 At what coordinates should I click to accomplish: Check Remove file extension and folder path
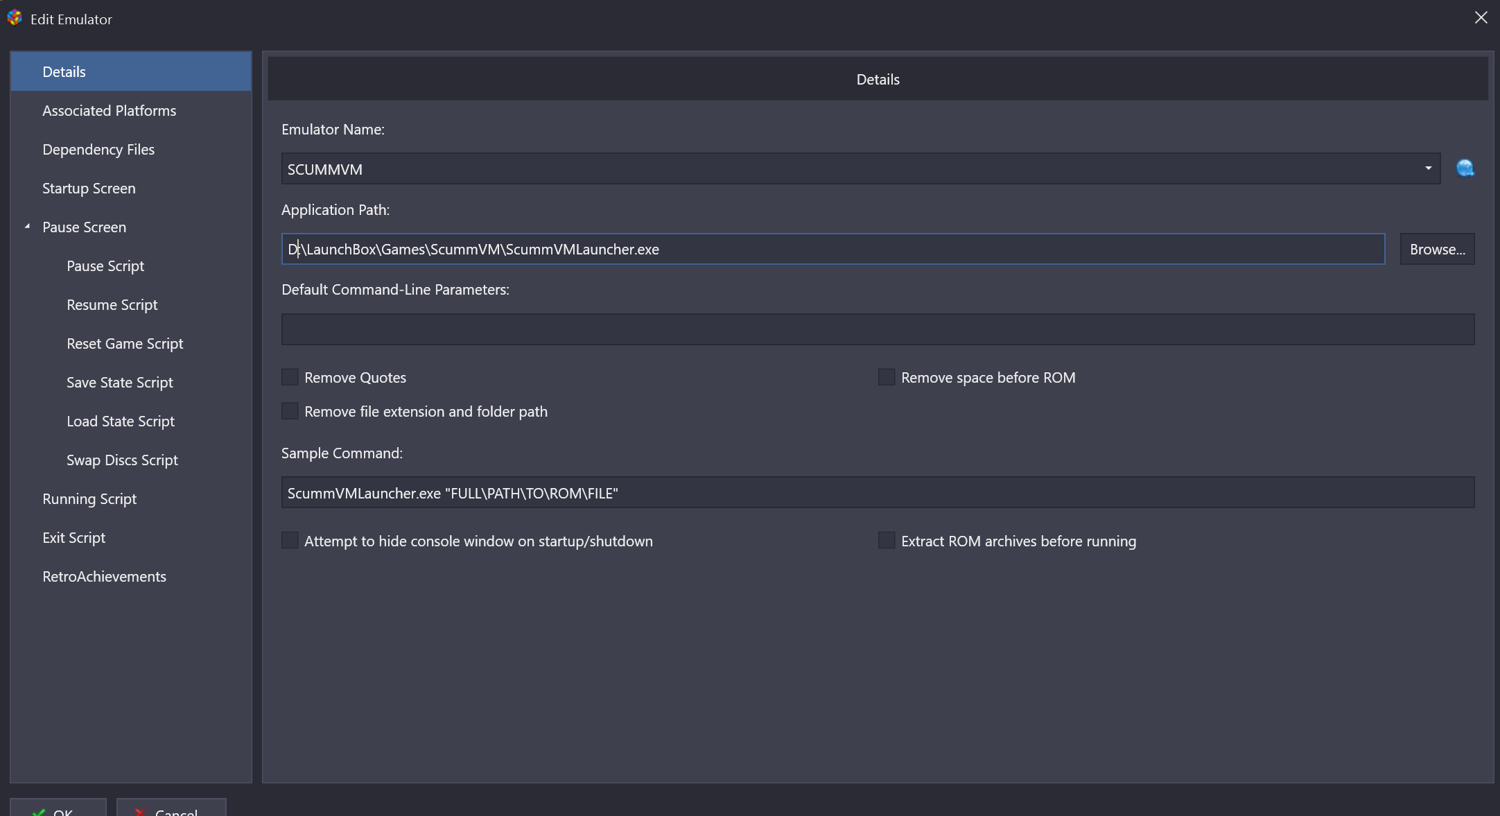tap(290, 411)
